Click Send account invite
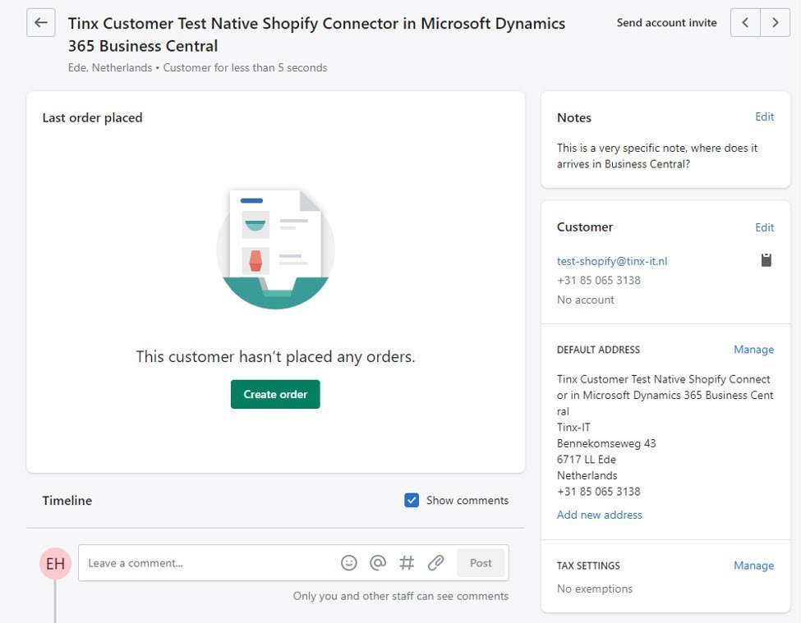This screenshot has height=623, width=801. tap(666, 22)
